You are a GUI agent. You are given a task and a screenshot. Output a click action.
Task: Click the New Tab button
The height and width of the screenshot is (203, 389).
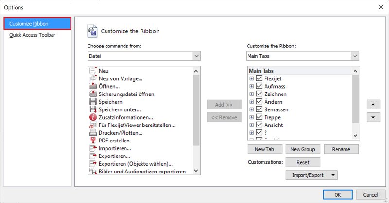pos(264,149)
